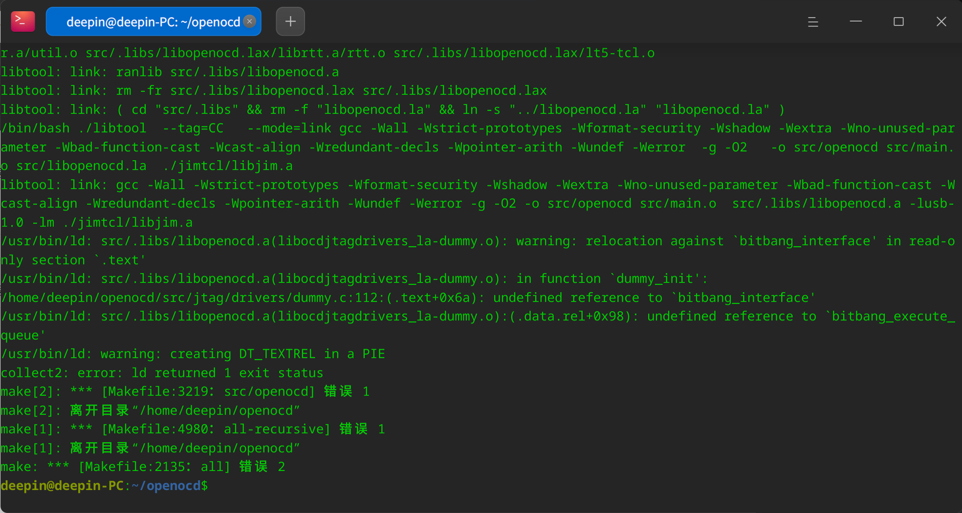Open the terminal hamburger menu
Viewport: 962px width, 513px height.
(813, 21)
